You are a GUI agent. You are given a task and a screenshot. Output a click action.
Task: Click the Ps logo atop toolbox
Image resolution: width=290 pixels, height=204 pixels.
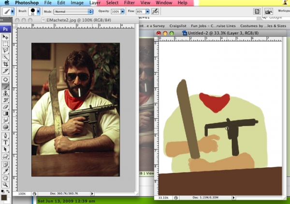coord(5,29)
